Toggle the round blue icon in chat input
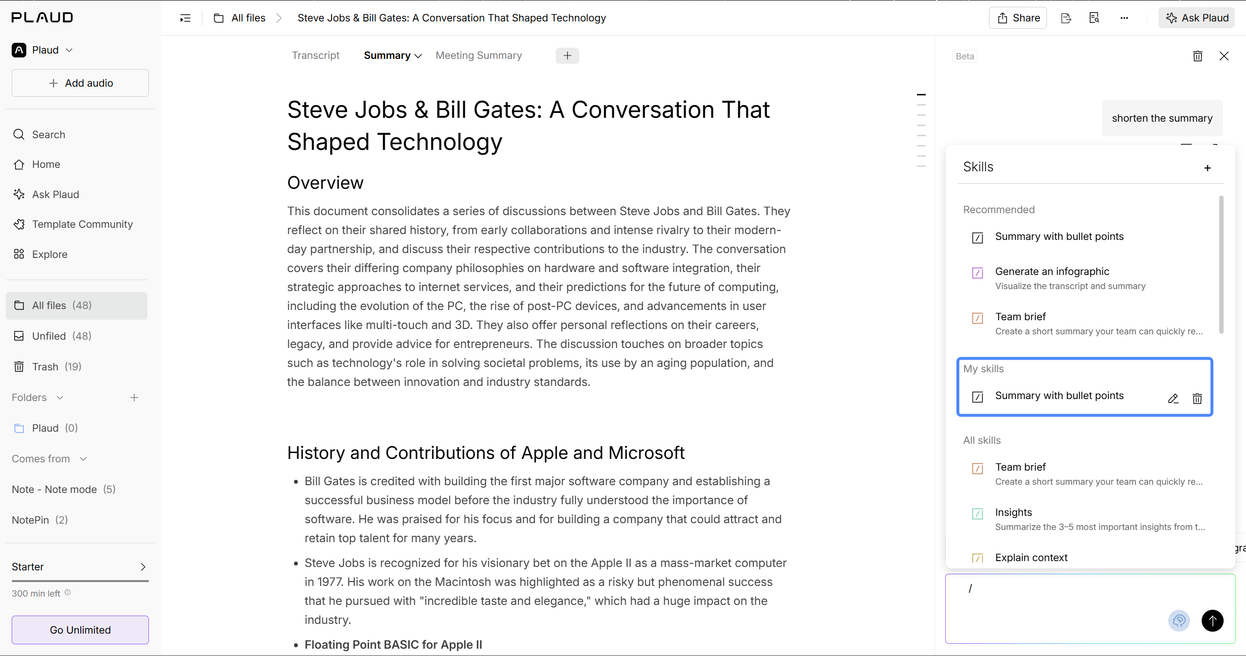 [1179, 620]
